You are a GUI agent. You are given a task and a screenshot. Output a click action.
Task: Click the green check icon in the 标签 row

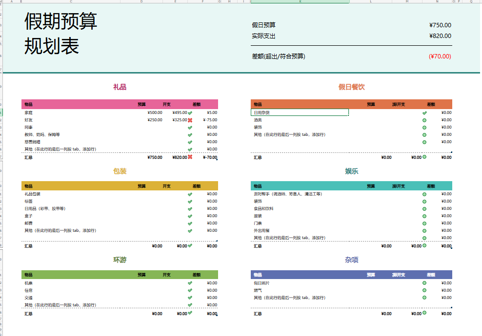(190, 202)
